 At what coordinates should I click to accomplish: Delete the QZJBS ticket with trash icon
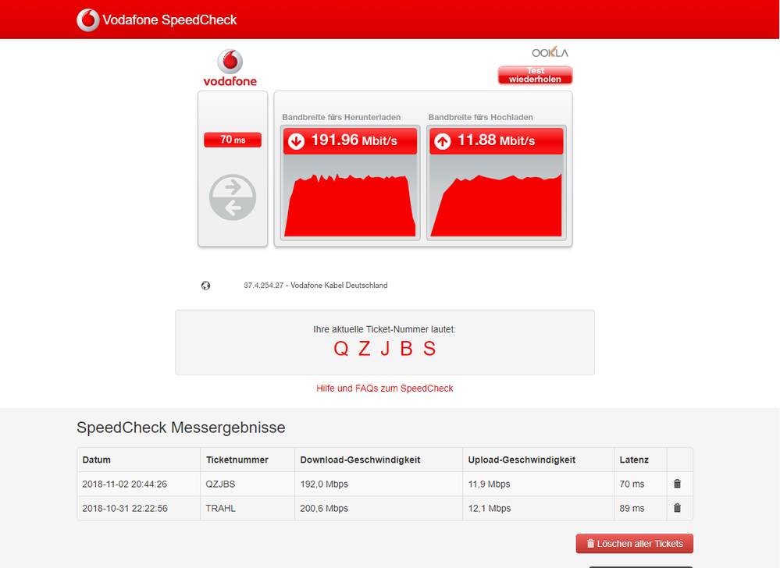(x=677, y=484)
